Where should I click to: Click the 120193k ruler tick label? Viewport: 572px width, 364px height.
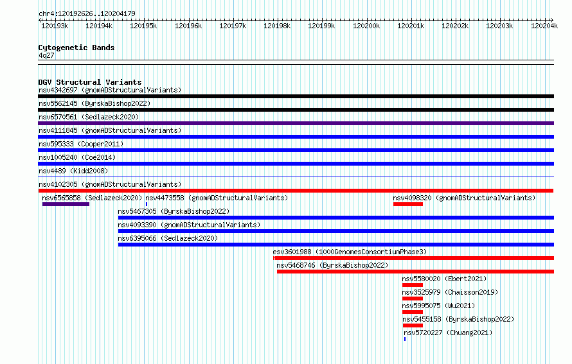55,26
